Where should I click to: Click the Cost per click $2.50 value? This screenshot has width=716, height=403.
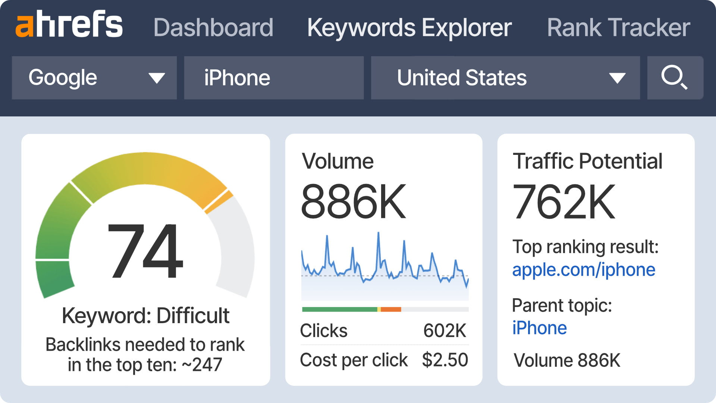click(x=445, y=359)
